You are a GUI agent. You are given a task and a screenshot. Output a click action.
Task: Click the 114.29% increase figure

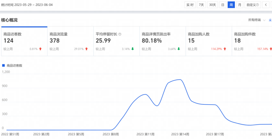pos(216,49)
